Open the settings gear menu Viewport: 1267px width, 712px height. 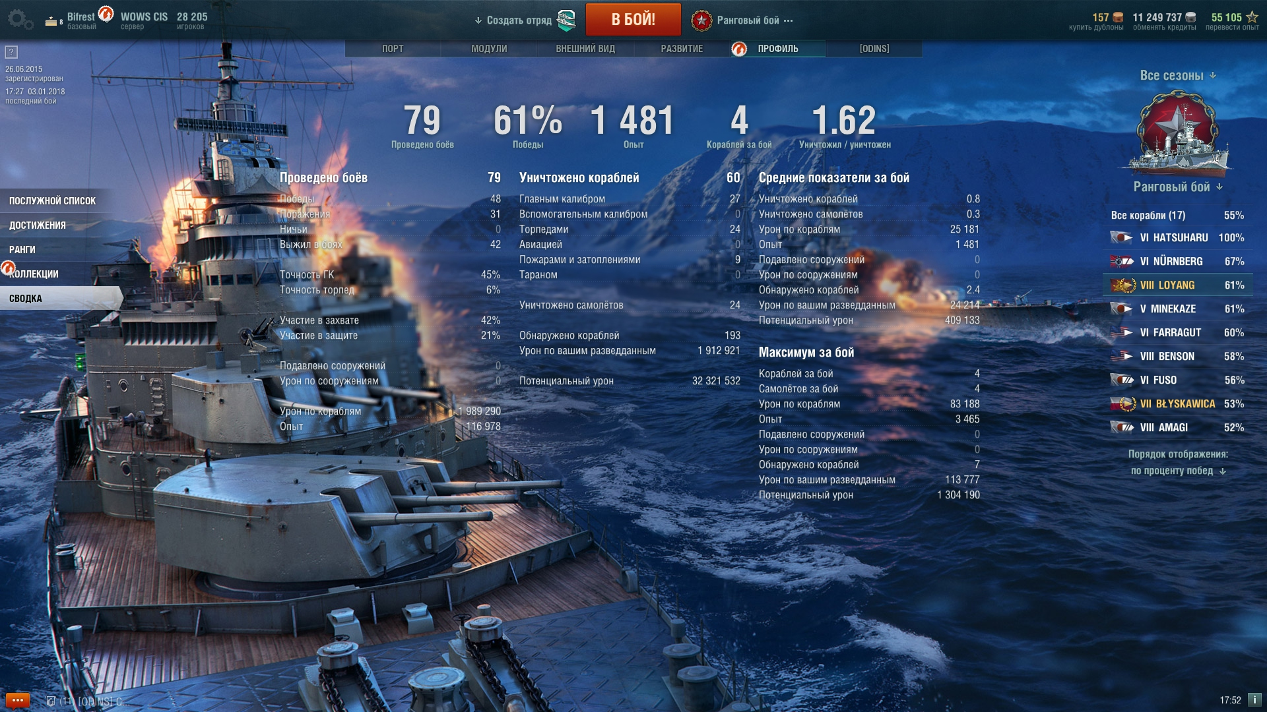[x=20, y=20]
